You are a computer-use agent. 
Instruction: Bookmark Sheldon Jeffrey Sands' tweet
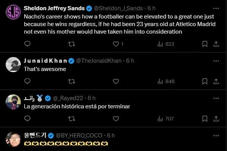pyautogui.click(x=205, y=44)
